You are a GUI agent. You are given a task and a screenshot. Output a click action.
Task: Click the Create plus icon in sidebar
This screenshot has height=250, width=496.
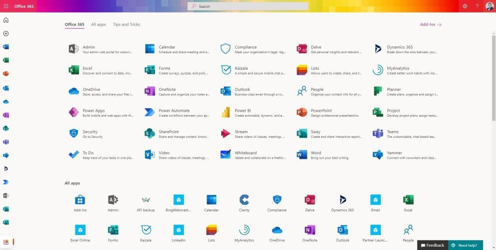click(6, 33)
